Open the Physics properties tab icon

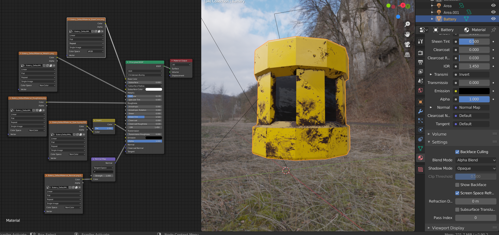coord(420,130)
